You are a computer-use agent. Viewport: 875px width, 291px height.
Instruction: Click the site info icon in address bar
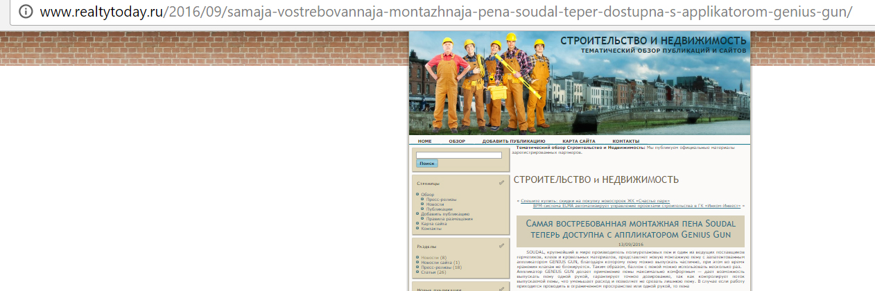pos(25,12)
